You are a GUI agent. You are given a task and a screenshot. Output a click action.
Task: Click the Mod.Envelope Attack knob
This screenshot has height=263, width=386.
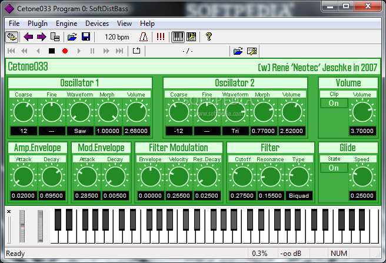[x=87, y=177]
